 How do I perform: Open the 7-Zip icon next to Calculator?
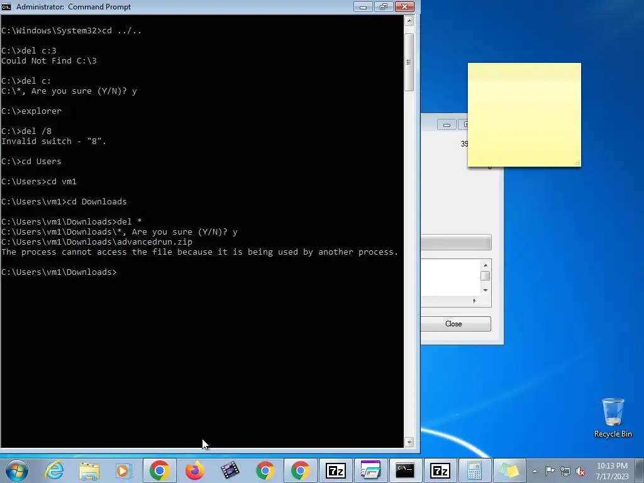pyautogui.click(x=440, y=470)
